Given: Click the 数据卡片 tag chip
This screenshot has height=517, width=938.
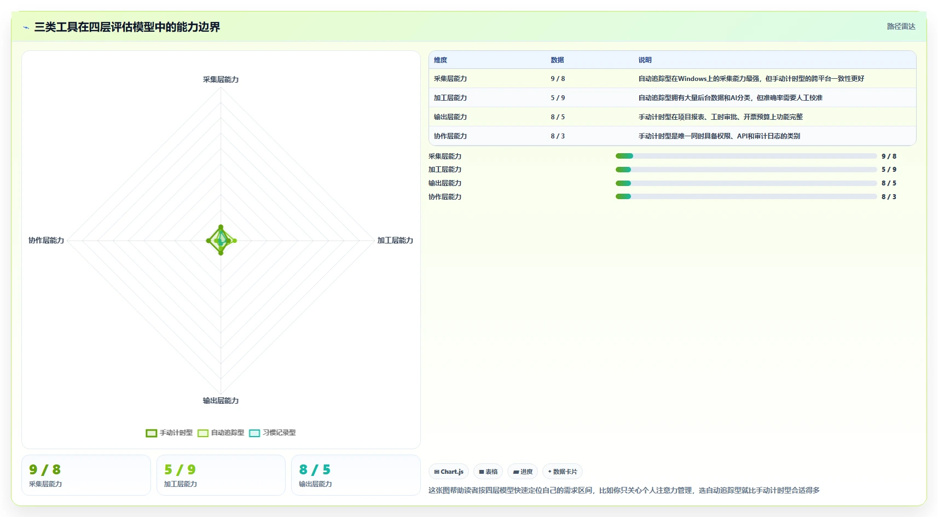Looking at the screenshot, I should click(x=563, y=472).
